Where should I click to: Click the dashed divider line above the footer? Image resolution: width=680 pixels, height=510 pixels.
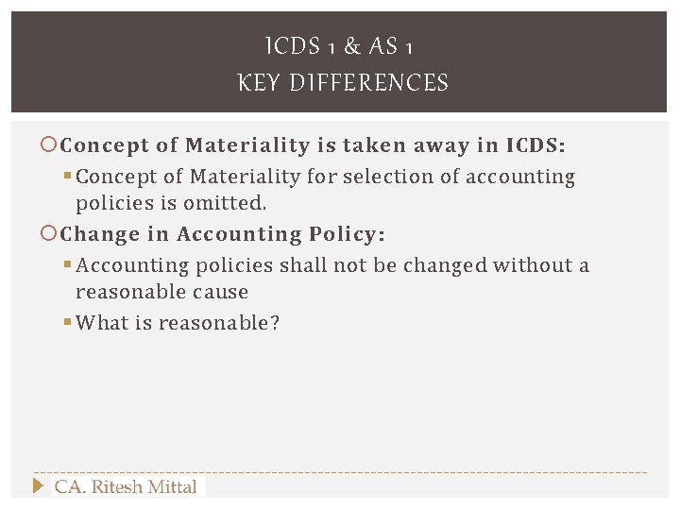tap(340, 471)
